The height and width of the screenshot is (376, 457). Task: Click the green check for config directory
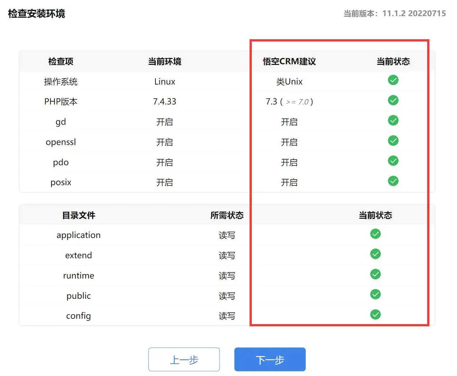coord(375,315)
